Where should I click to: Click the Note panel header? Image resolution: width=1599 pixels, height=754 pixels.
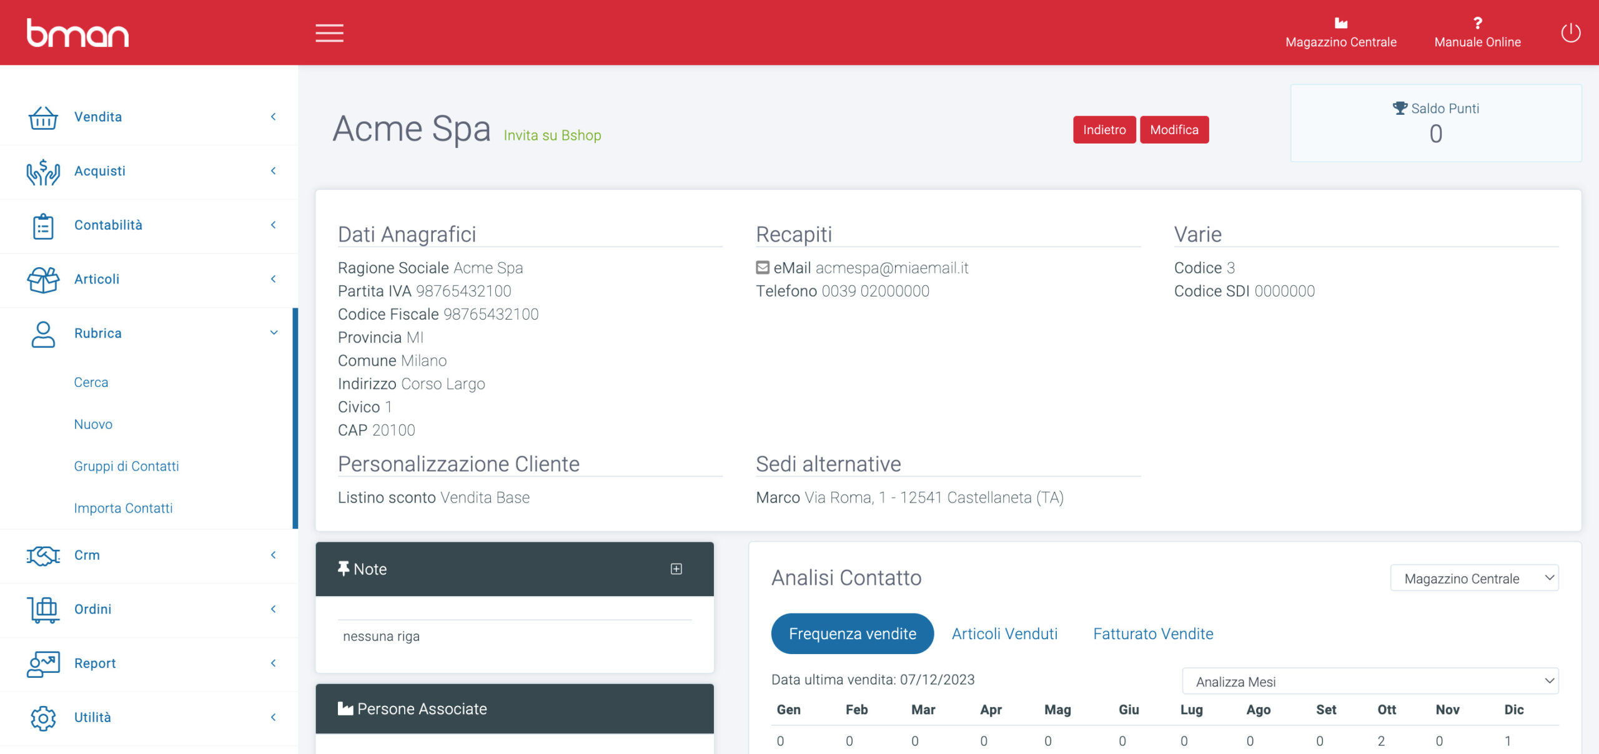coord(515,569)
